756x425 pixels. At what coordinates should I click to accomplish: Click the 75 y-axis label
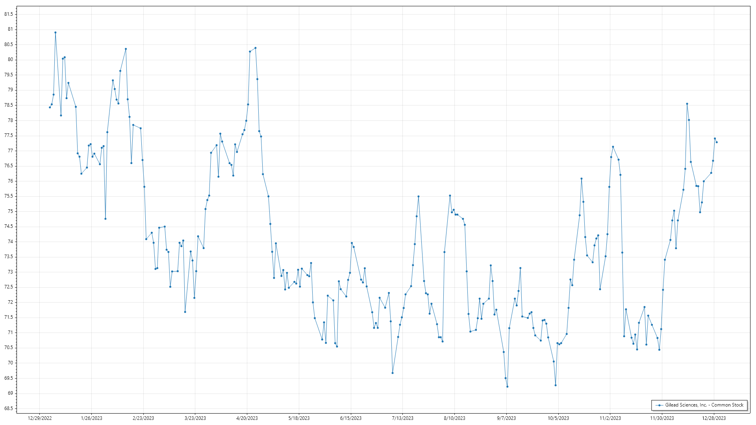pyautogui.click(x=10, y=211)
